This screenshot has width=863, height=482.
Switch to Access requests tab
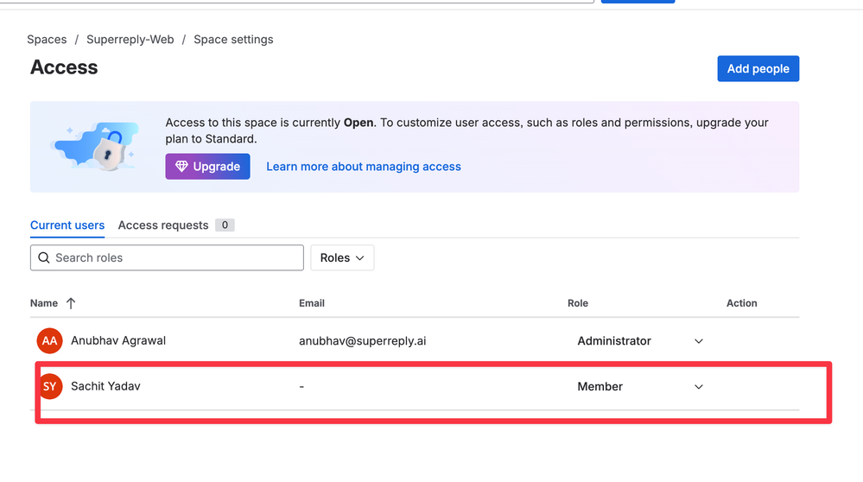(x=163, y=225)
